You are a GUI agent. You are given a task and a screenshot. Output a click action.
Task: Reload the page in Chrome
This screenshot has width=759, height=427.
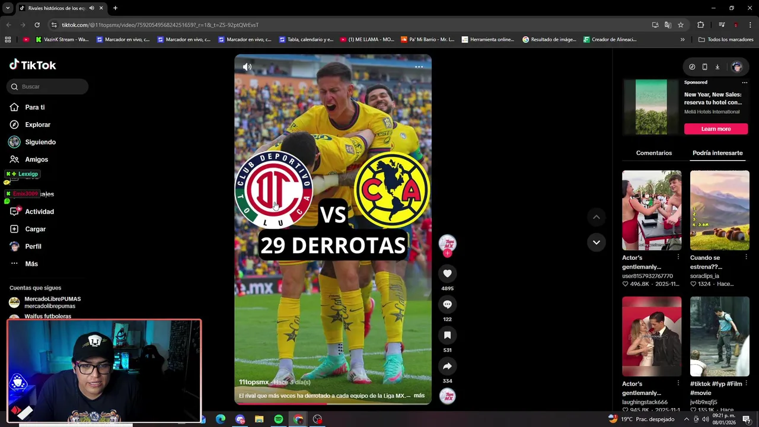(x=37, y=25)
